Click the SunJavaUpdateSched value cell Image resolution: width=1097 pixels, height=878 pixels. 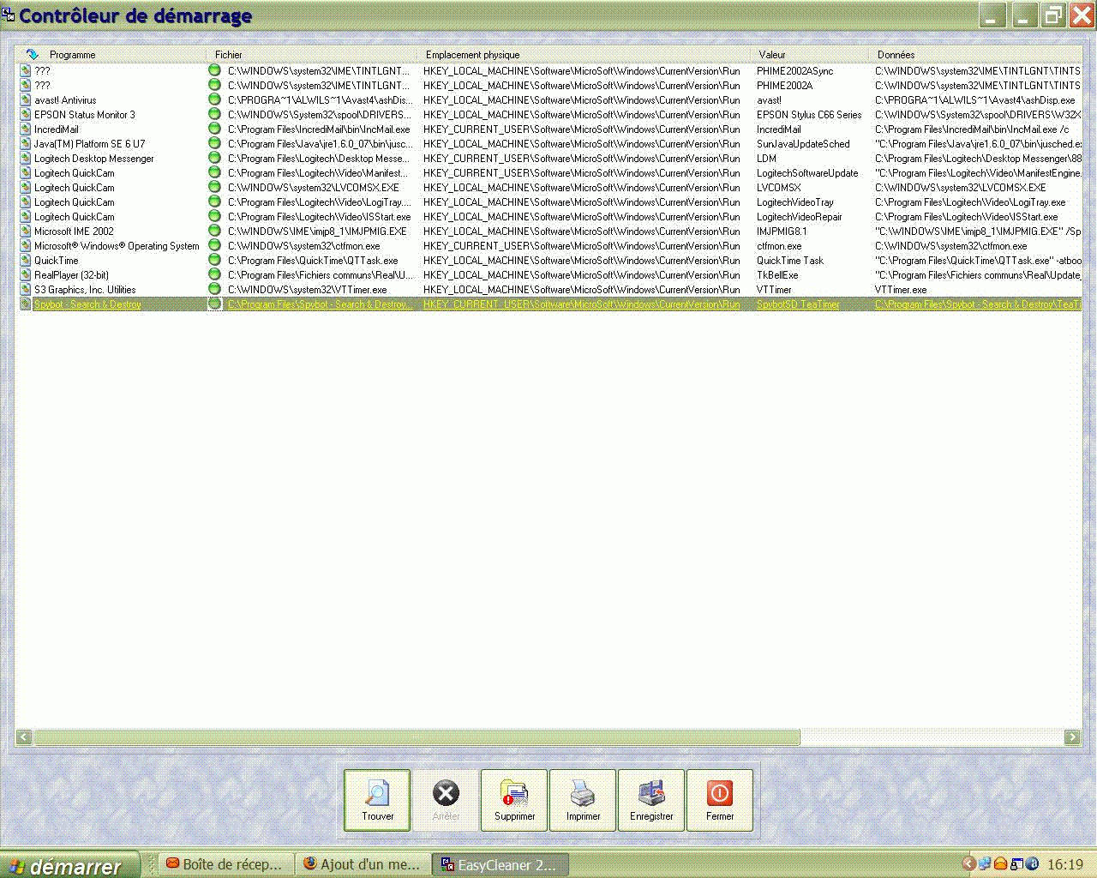pyautogui.click(x=803, y=144)
